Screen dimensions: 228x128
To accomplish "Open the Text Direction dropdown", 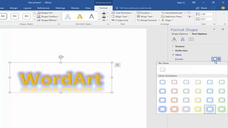I will pyautogui.click(x=122, y=13).
